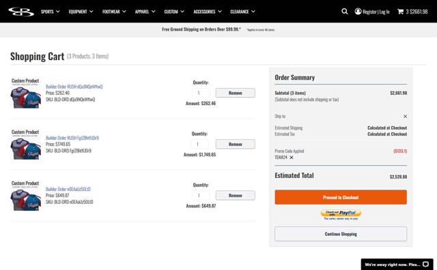Open the shopping cart icon in the header
This screenshot has width=437, height=270.
point(401,12)
